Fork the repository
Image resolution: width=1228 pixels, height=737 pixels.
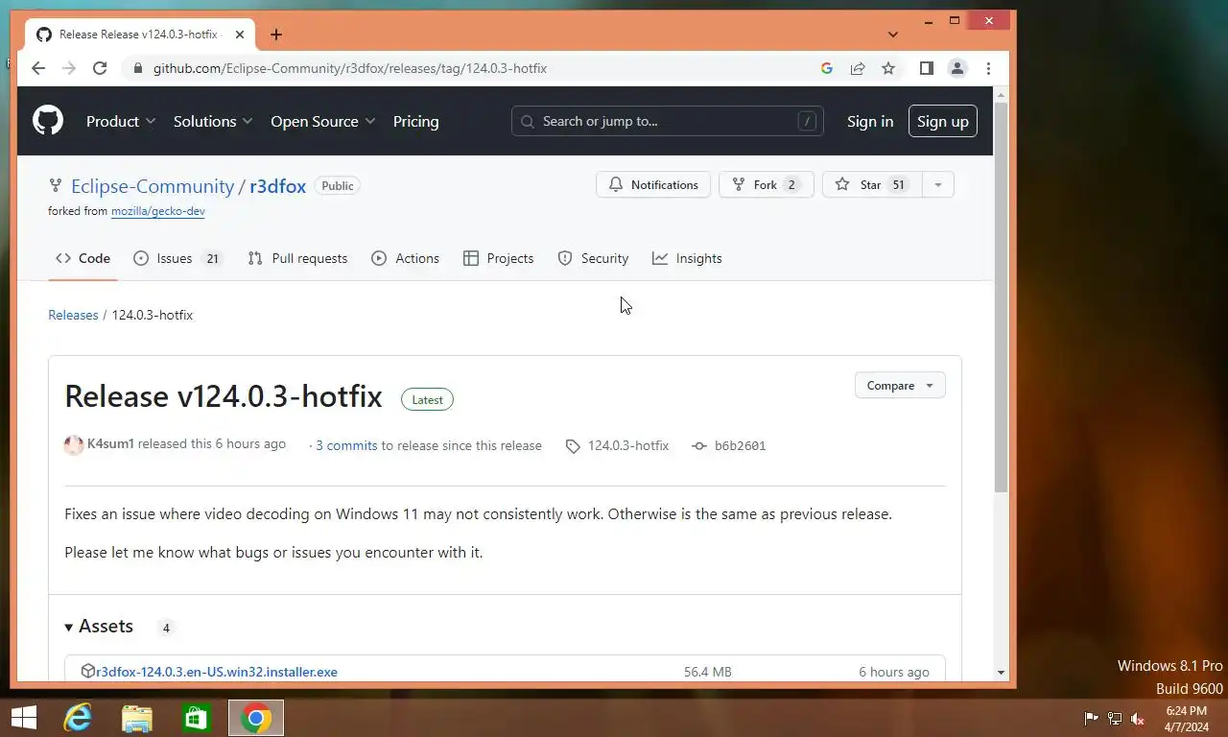point(767,184)
